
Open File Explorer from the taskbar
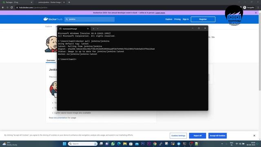coord(125,144)
